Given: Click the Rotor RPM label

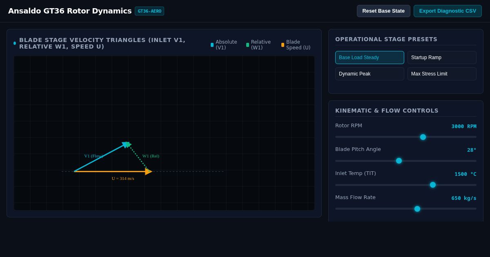Looking at the screenshot, I should (x=349, y=126).
